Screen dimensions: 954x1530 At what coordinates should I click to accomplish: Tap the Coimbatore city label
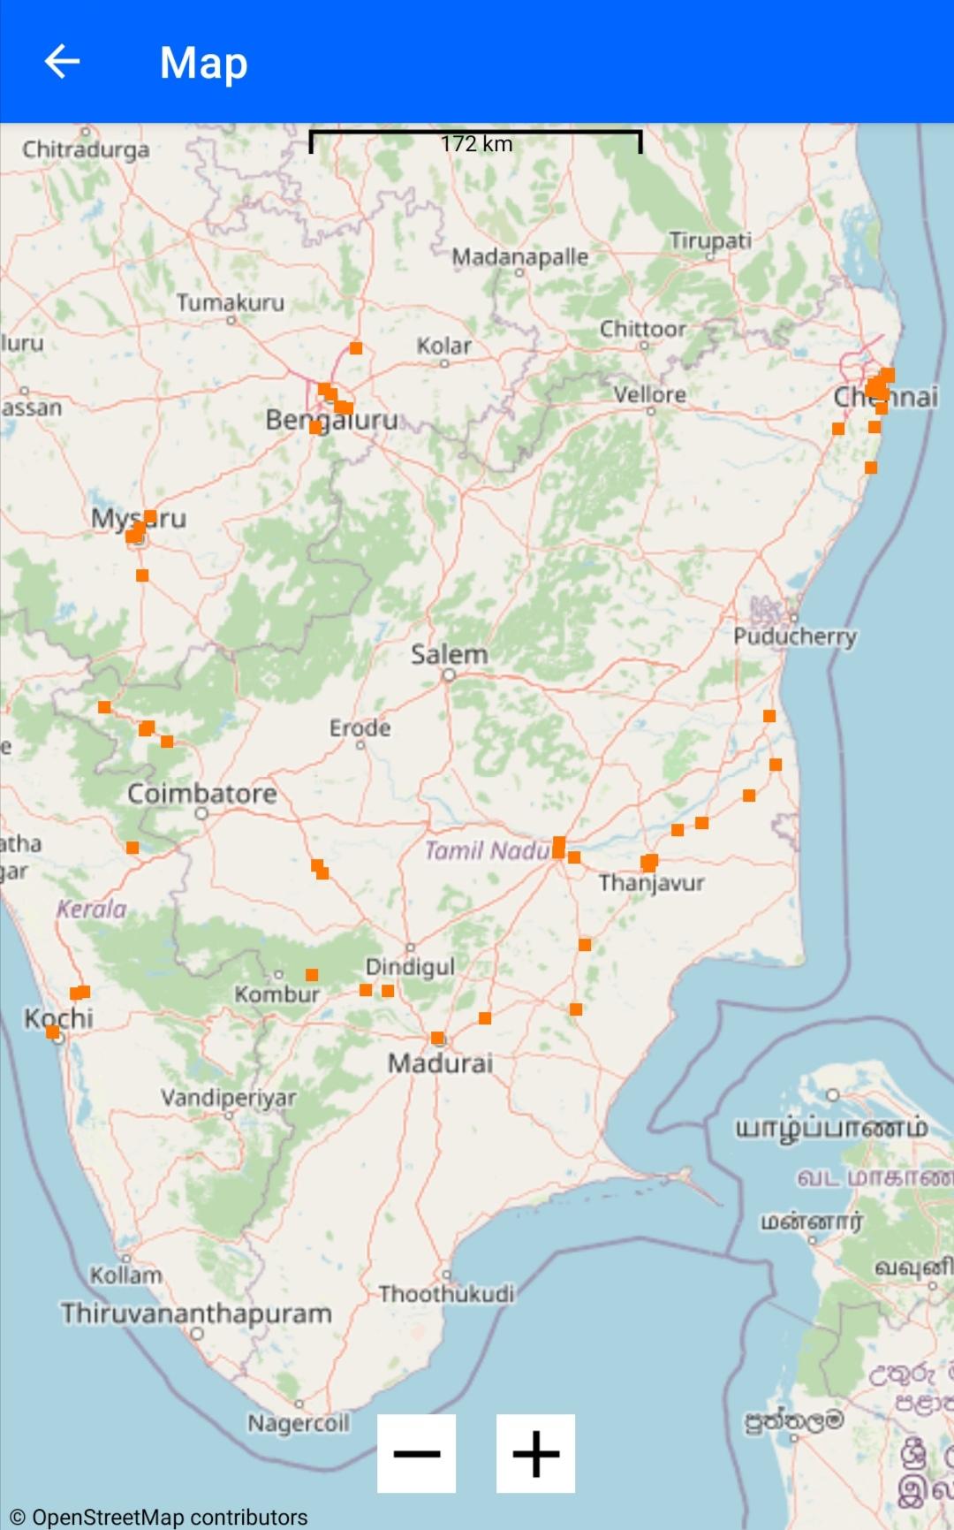[202, 794]
